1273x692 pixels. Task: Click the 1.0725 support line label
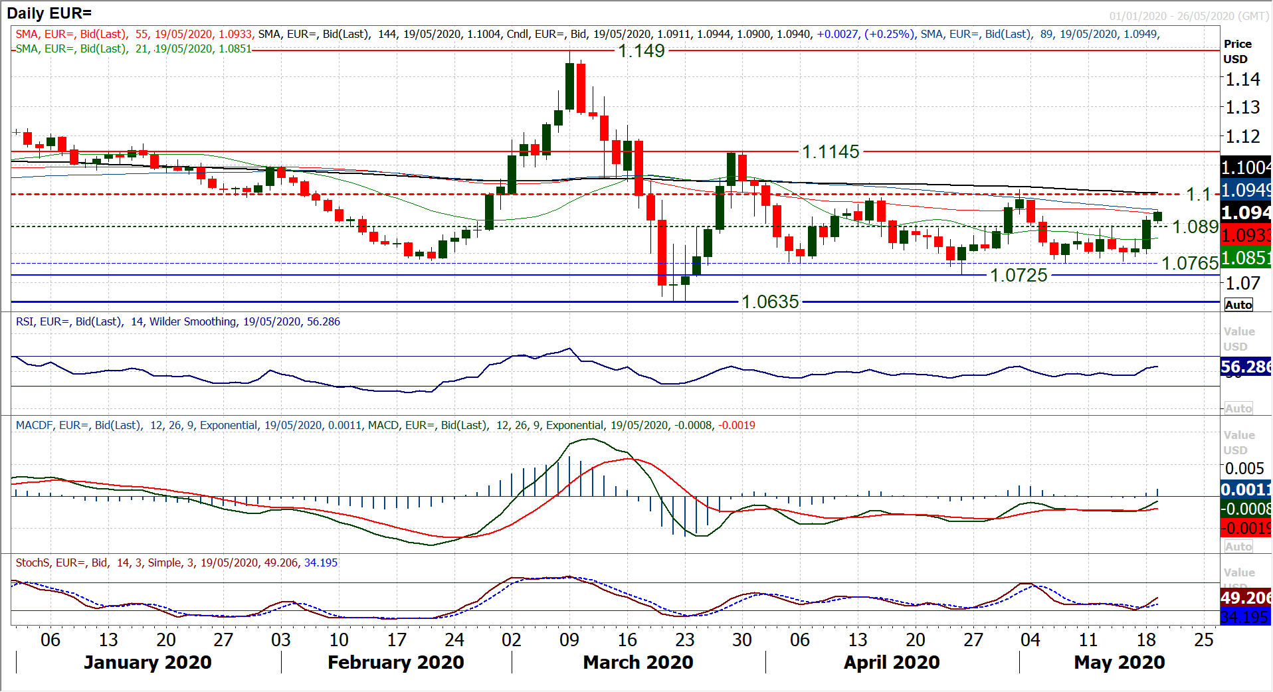point(1019,276)
